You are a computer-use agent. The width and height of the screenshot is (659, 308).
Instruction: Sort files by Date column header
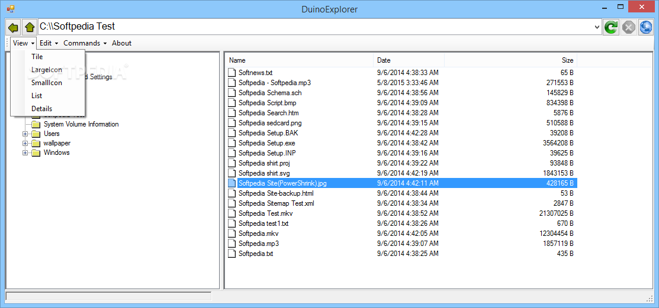coord(409,60)
